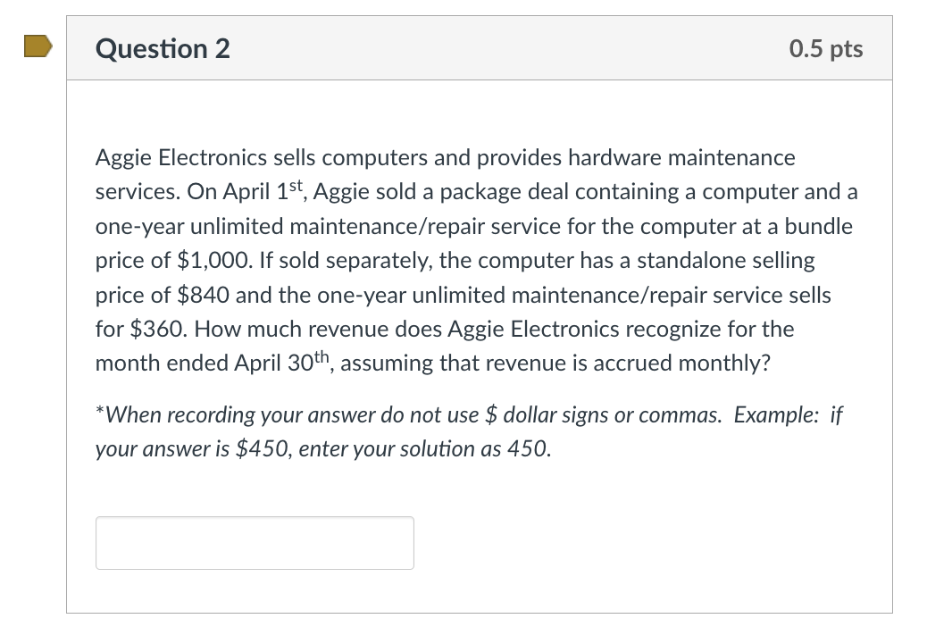Click the Question 2 header text
This screenshot has height=627, width=927.
[162, 49]
